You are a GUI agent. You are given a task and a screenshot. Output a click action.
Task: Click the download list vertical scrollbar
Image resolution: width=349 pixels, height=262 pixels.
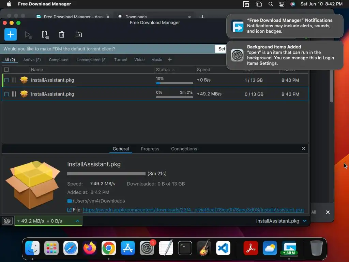[332, 86]
